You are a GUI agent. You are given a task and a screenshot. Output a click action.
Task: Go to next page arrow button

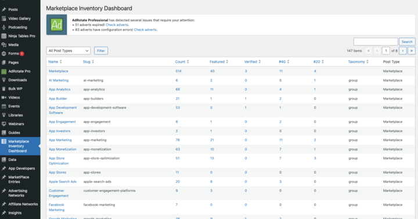[x=403, y=50]
